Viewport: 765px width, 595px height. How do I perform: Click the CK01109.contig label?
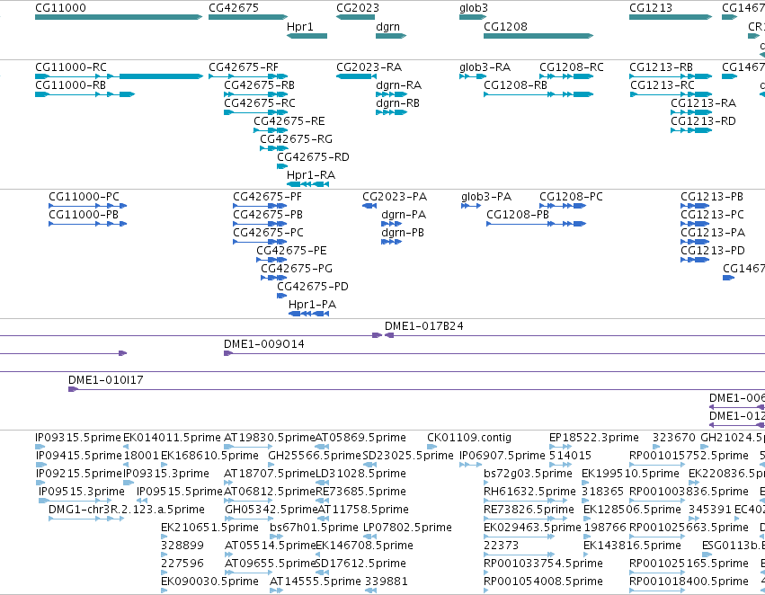pos(469,438)
